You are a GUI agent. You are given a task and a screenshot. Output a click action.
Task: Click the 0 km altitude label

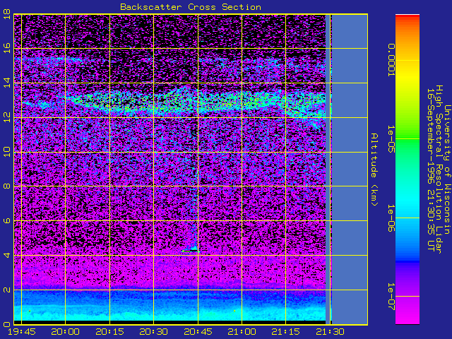[7, 324]
